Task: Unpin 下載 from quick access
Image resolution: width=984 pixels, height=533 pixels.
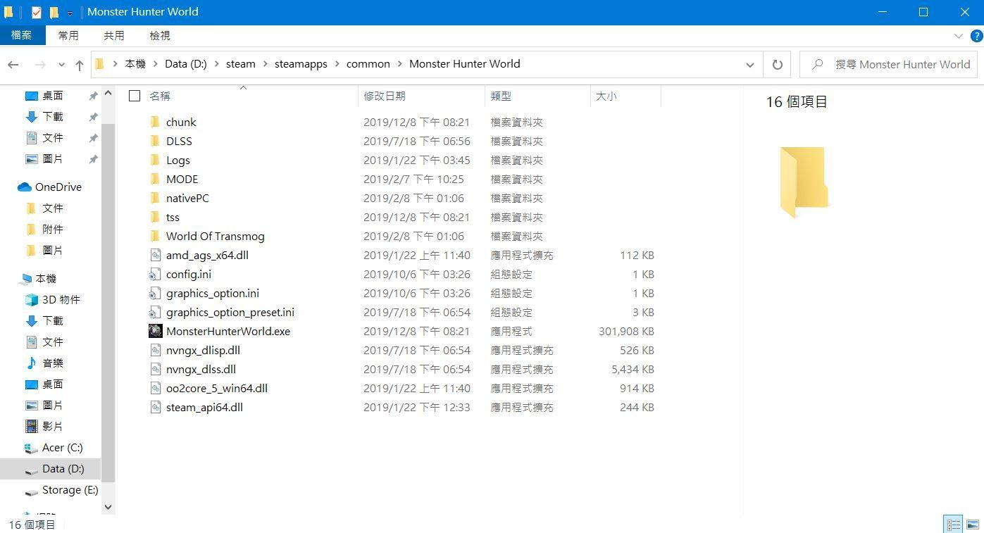Action: (93, 116)
